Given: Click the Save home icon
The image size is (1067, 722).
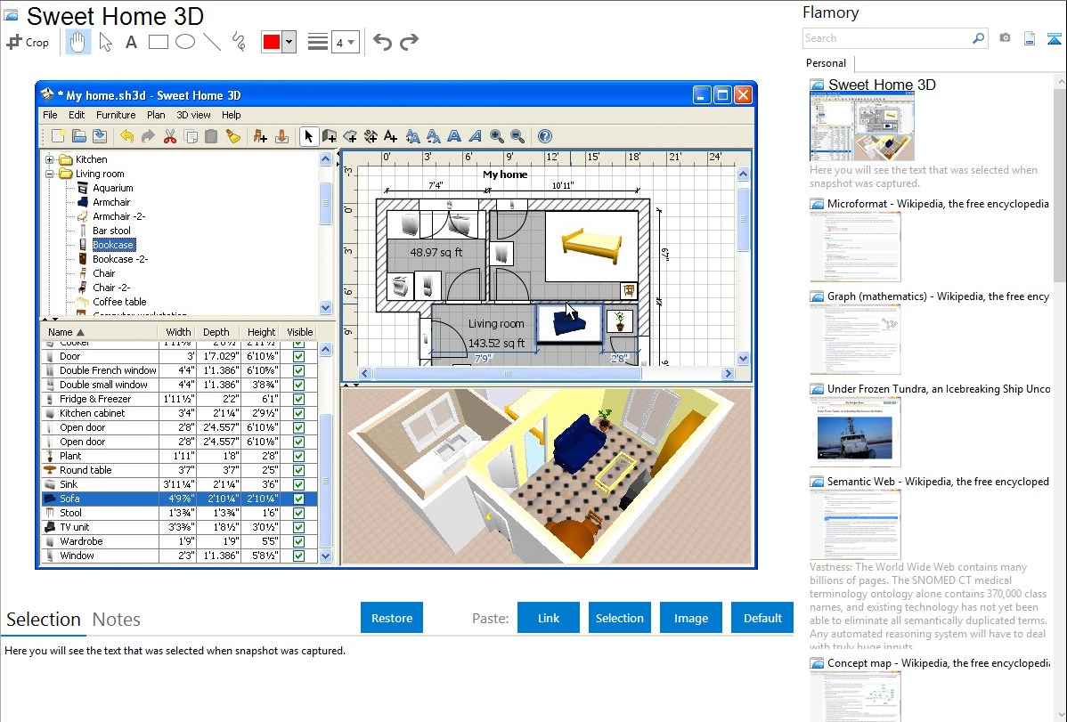Looking at the screenshot, I should click(100, 136).
